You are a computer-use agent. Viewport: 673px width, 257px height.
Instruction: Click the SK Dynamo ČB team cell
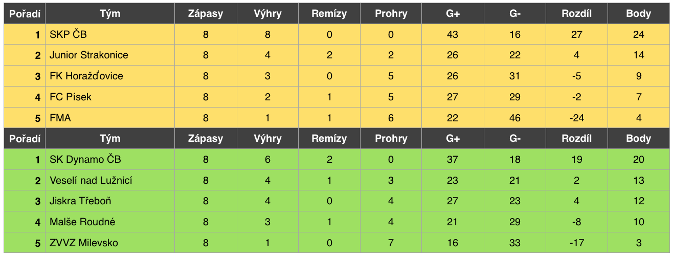coord(110,160)
